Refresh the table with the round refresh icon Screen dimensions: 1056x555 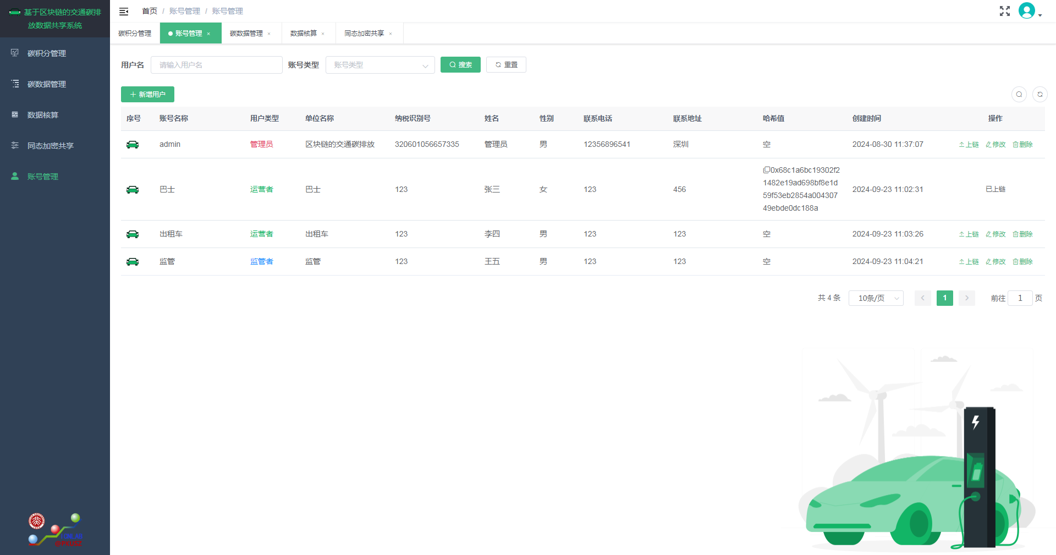pyautogui.click(x=1040, y=95)
